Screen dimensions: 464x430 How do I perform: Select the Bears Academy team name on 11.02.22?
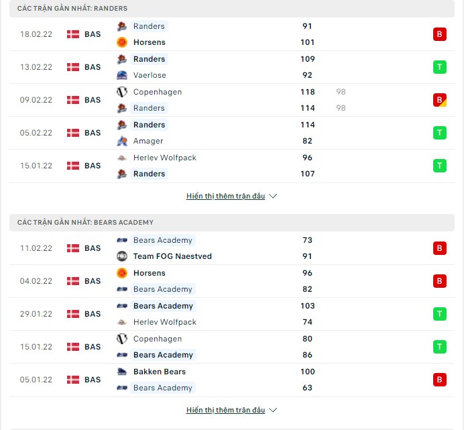(x=163, y=240)
